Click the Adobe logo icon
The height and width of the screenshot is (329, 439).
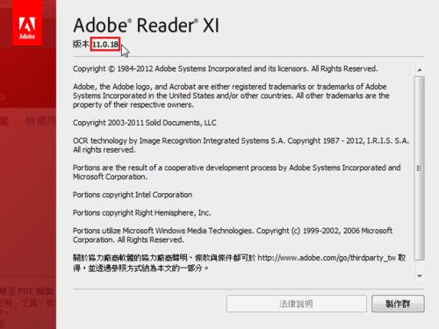pyautogui.click(x=27, y=23)
